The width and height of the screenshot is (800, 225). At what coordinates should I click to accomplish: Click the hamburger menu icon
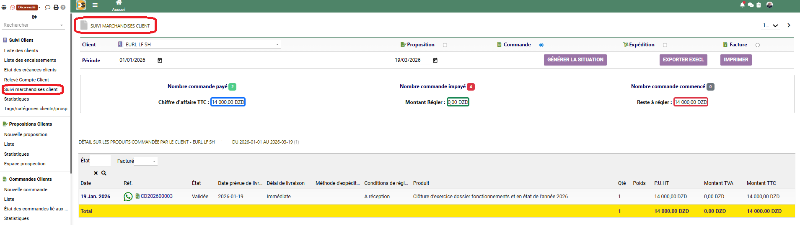coord(95,5)
